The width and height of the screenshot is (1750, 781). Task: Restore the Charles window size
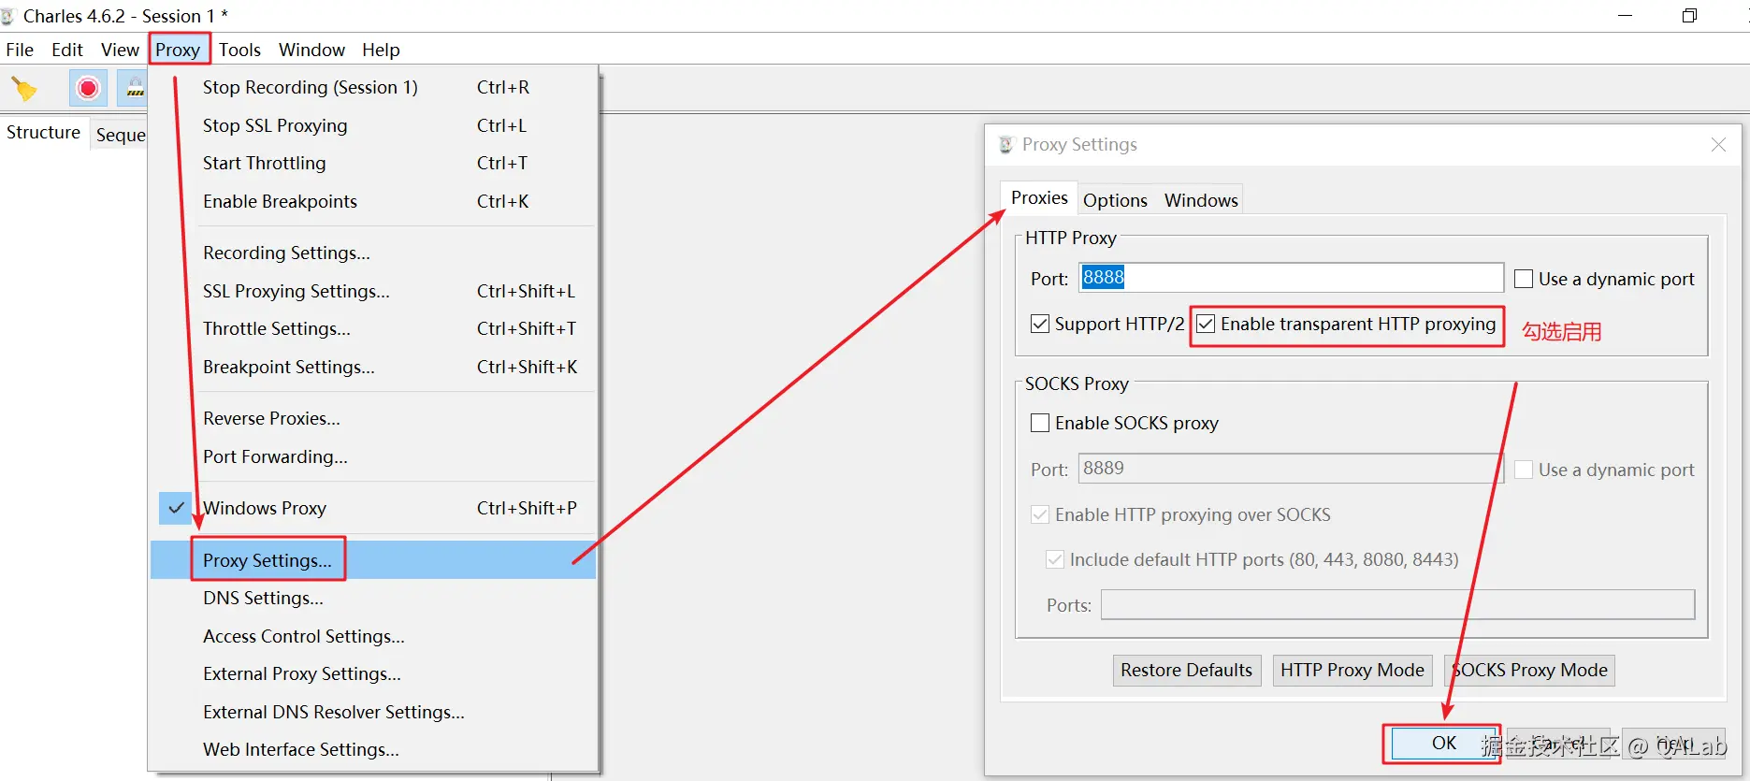click(1689, 16)
